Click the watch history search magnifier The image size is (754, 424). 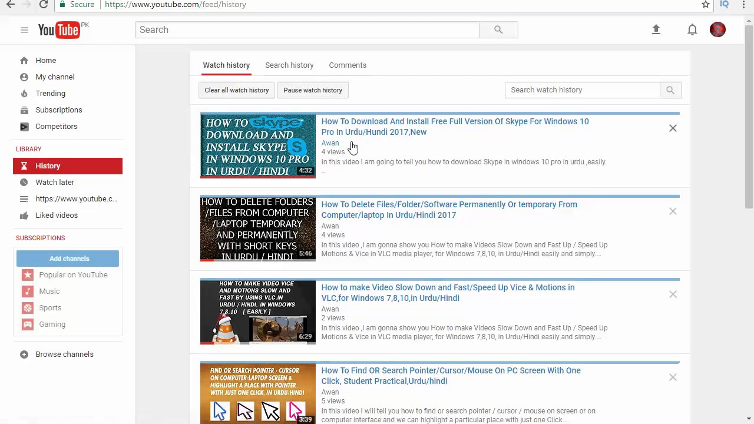click(x=670, y=90)
